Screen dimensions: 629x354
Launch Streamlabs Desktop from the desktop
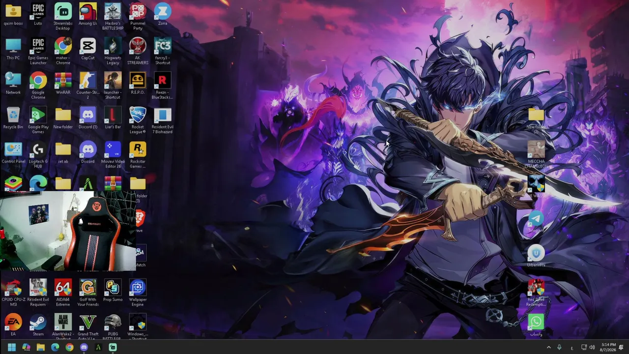(63, 17)
